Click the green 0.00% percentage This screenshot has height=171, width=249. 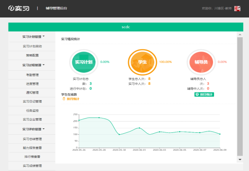[105, 62]
